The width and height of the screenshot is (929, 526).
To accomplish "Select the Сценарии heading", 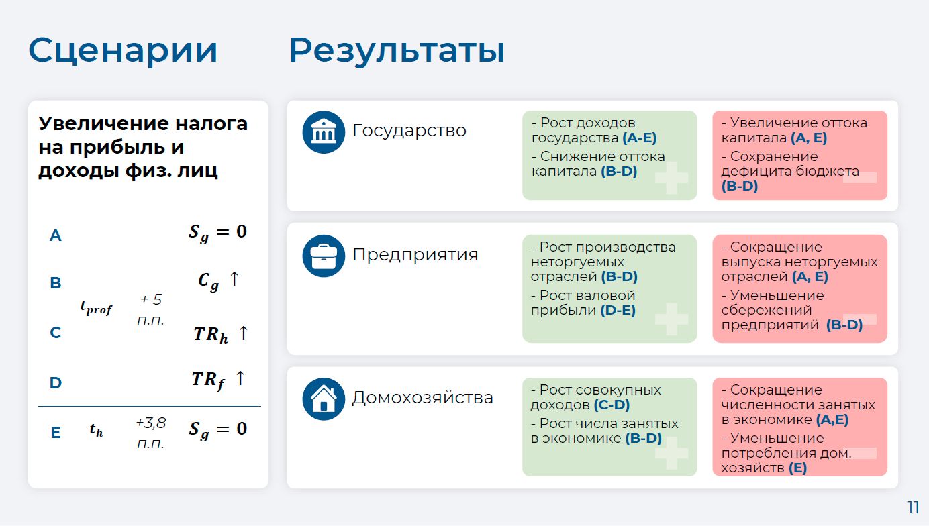I will (x=123, y=50).
